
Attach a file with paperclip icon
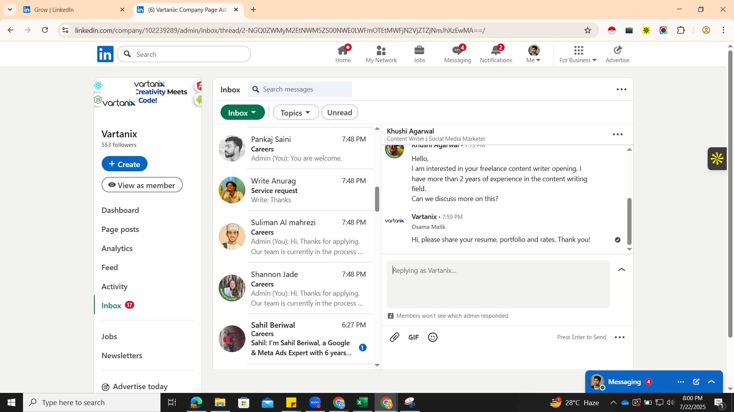pyautogui.click(x=395, y=337)
